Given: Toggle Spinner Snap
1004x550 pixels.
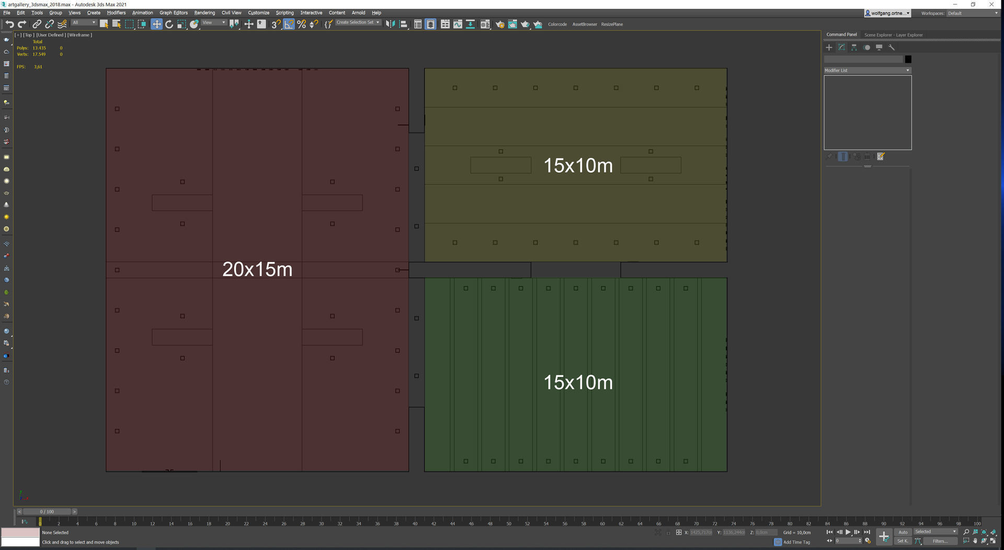Looking at the screenshot, I should pyautogui.click(x=314, y=24).
